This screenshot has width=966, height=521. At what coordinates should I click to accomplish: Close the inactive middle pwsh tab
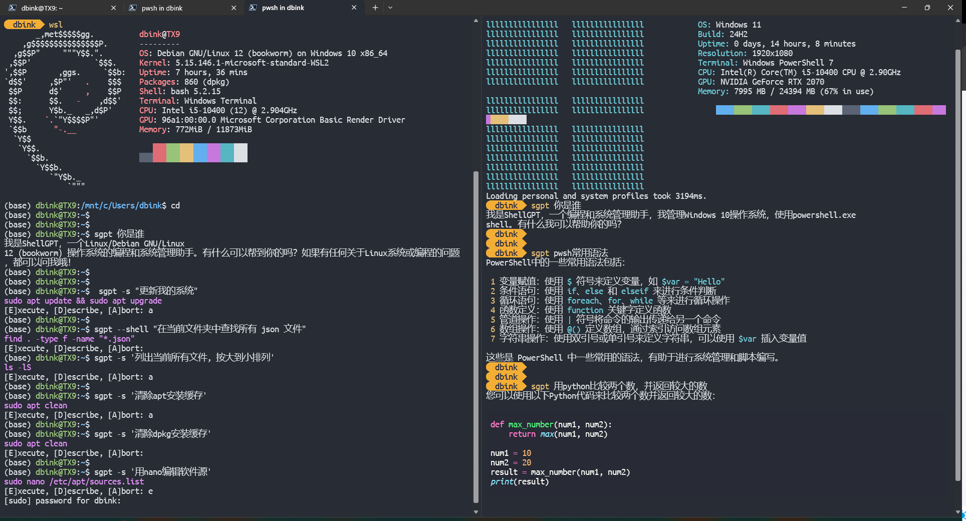pos(233,8)
